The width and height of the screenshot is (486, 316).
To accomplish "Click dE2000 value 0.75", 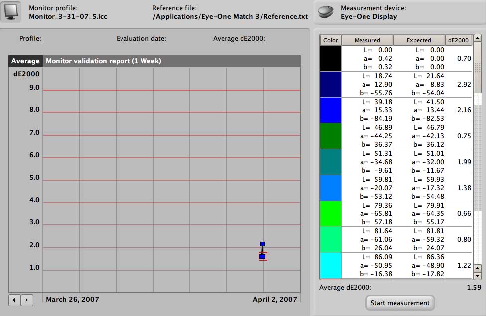I will pos(464,136).
